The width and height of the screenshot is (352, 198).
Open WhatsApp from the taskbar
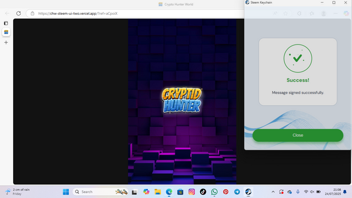[215, 192]
